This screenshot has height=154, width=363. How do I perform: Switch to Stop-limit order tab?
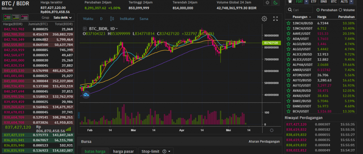(x=150, y=151)
